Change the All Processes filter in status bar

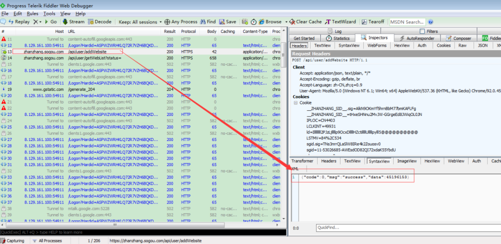click(47, 241)
